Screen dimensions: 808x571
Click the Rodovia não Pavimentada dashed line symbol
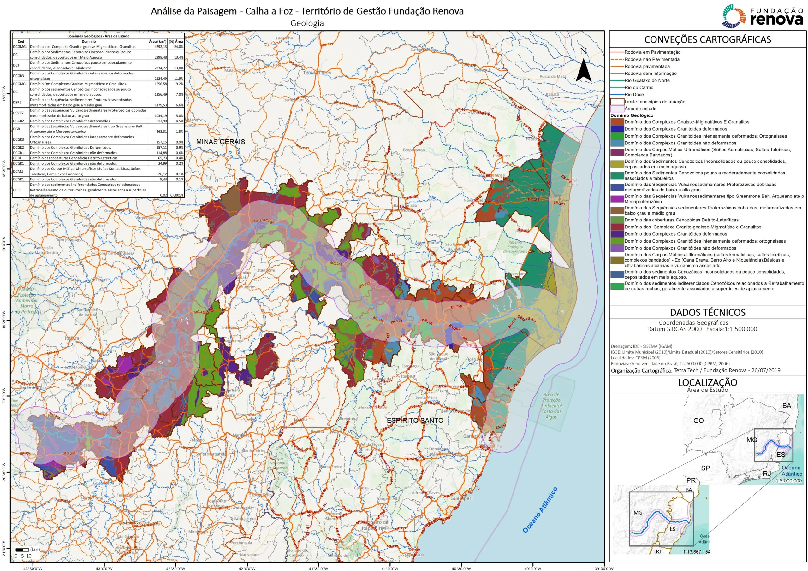[617, 59]
